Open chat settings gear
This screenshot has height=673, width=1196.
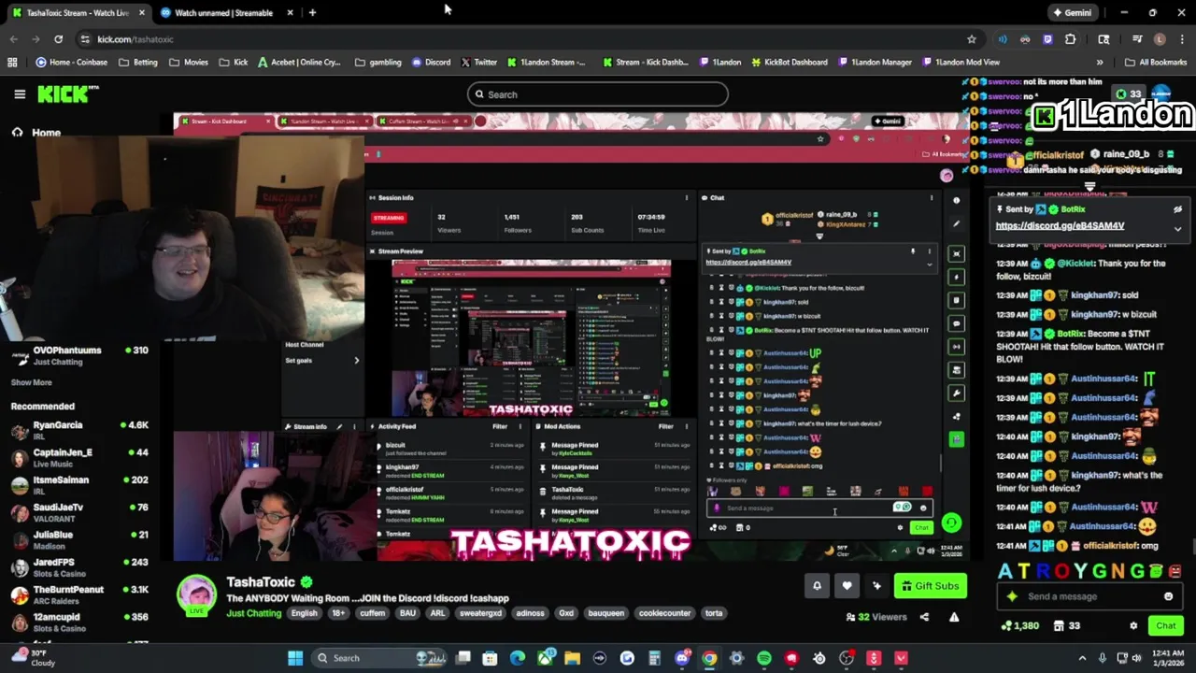[x=1133, y=625]
